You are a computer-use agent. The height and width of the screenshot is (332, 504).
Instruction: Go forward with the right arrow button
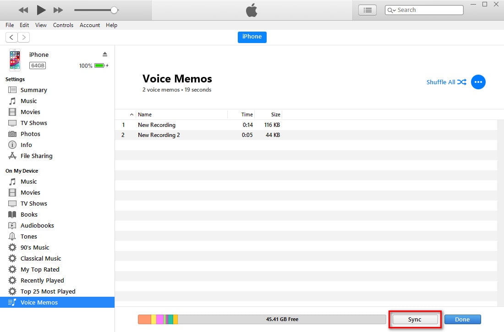click(x=24, y=37)
